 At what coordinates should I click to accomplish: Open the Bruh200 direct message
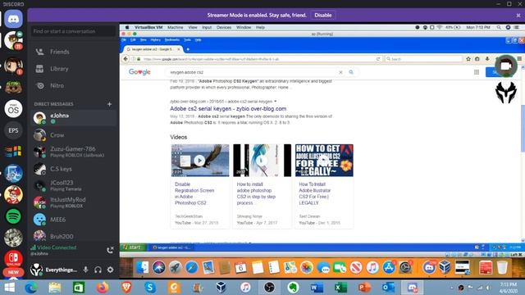(x=74, y=236)
